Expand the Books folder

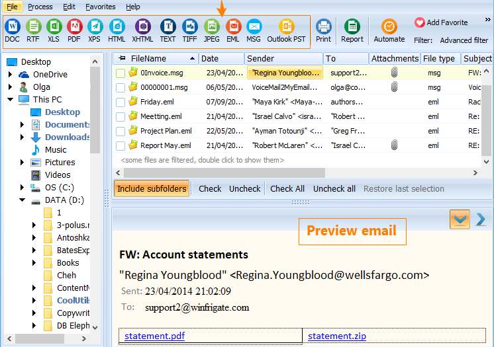pyautogui.click(x=34, y=262)
